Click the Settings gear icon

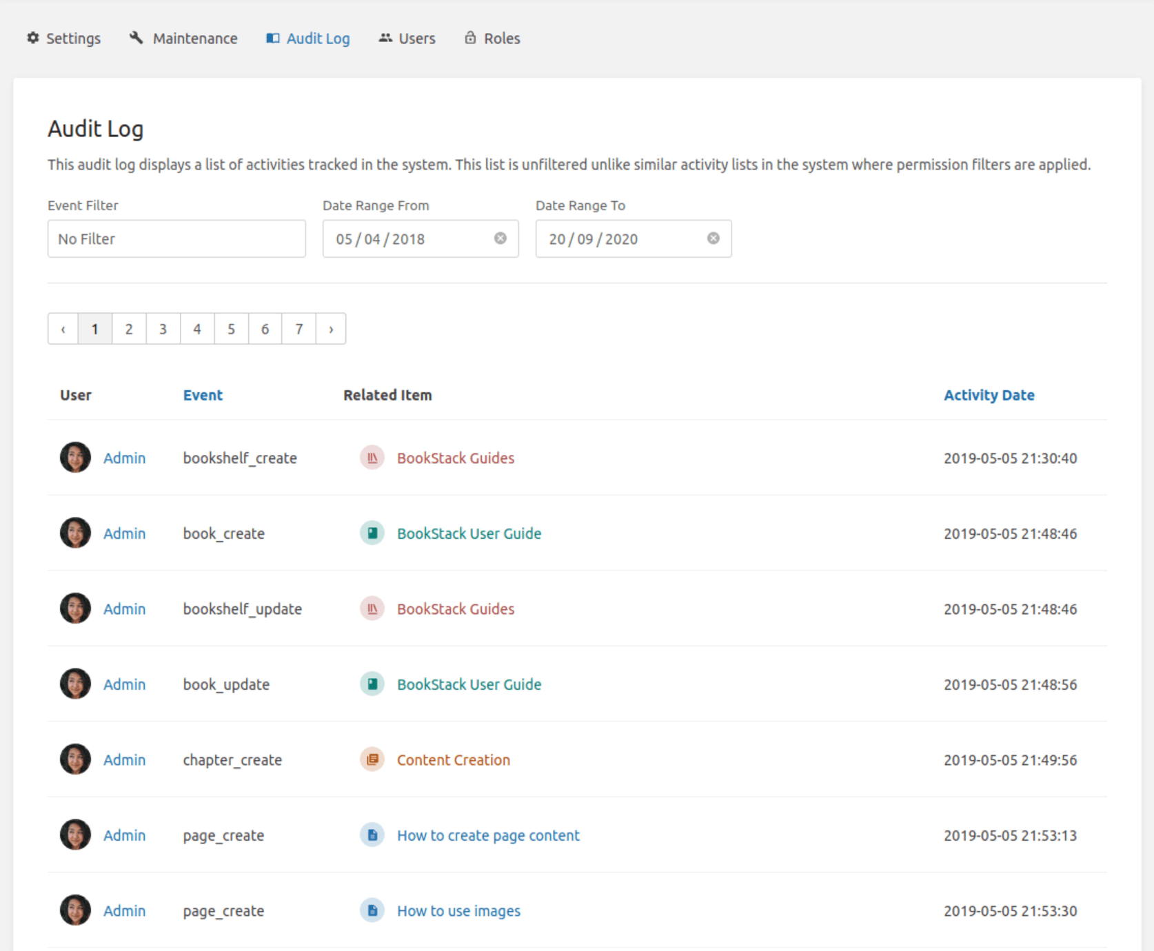pos(33,38)
